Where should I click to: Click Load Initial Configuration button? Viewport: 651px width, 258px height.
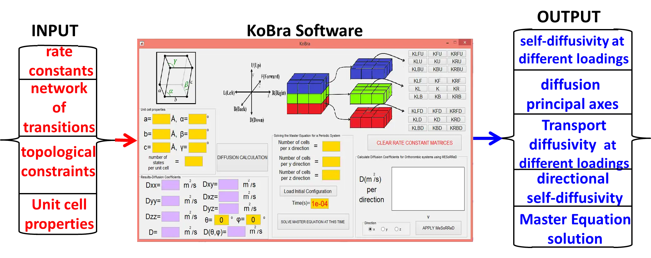[x=308, y=191]
